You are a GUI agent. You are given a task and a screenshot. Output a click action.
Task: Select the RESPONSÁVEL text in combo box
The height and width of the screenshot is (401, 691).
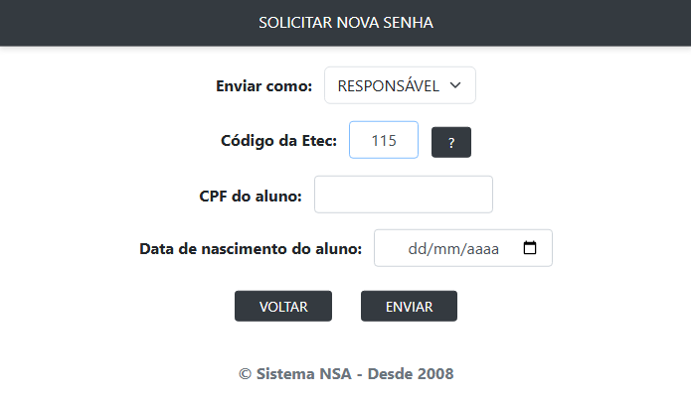pyautogui.click(x=388, y=85)
